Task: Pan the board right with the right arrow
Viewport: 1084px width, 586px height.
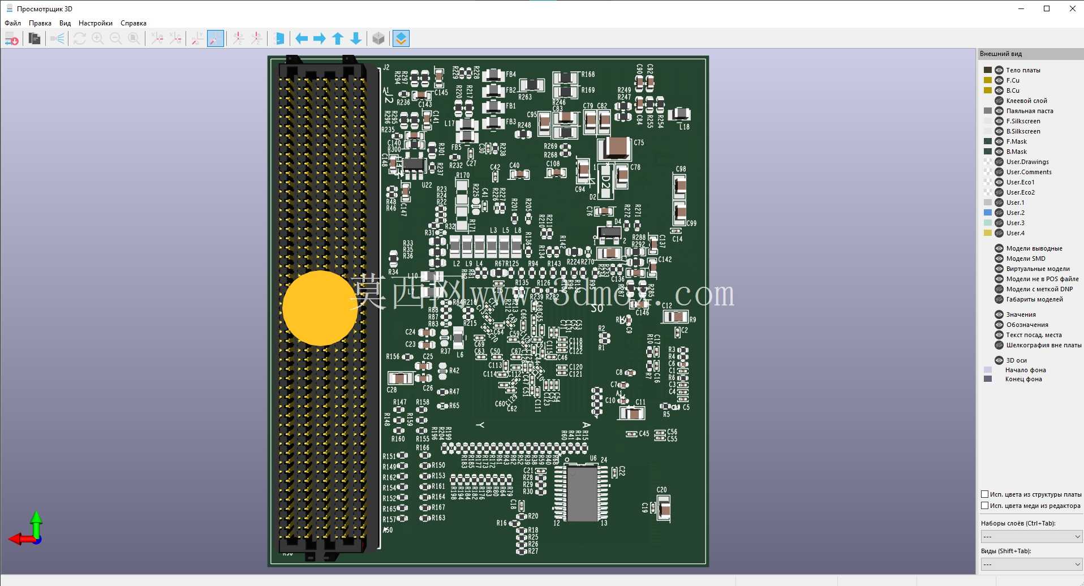Action: pyautogui.click(x=320, y=38)
